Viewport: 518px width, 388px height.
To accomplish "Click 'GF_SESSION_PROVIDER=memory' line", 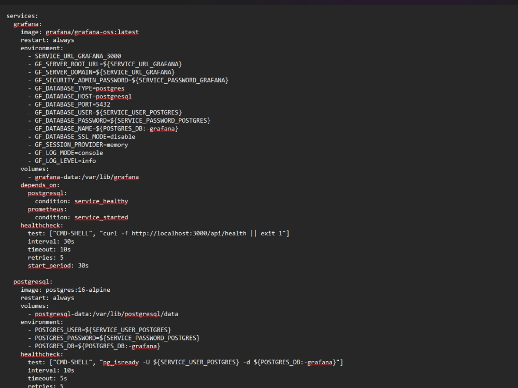I will coord(82,145).
